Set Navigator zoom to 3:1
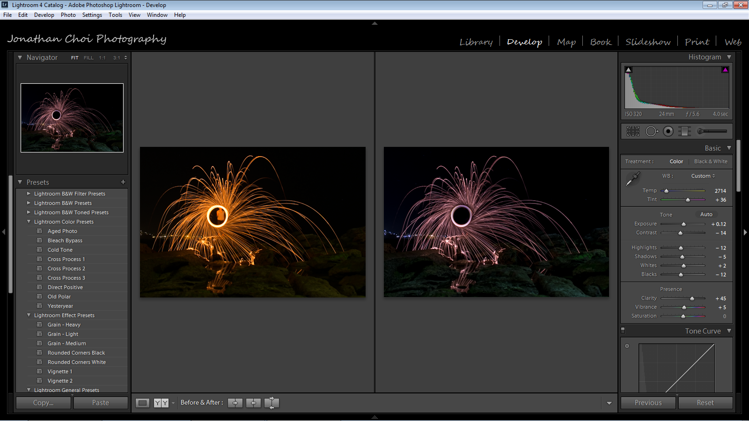Viewport: 749px width, 421px height. point(117,58)
